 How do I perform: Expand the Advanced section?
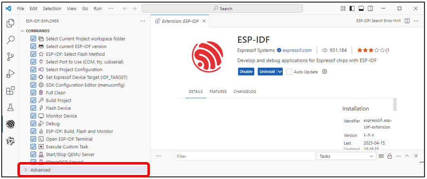83,170
